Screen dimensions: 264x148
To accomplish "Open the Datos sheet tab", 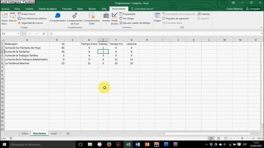I will coord(25,133).
